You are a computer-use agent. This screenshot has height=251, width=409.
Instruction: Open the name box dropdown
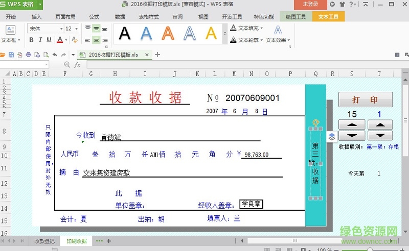[x=47, y=64]
